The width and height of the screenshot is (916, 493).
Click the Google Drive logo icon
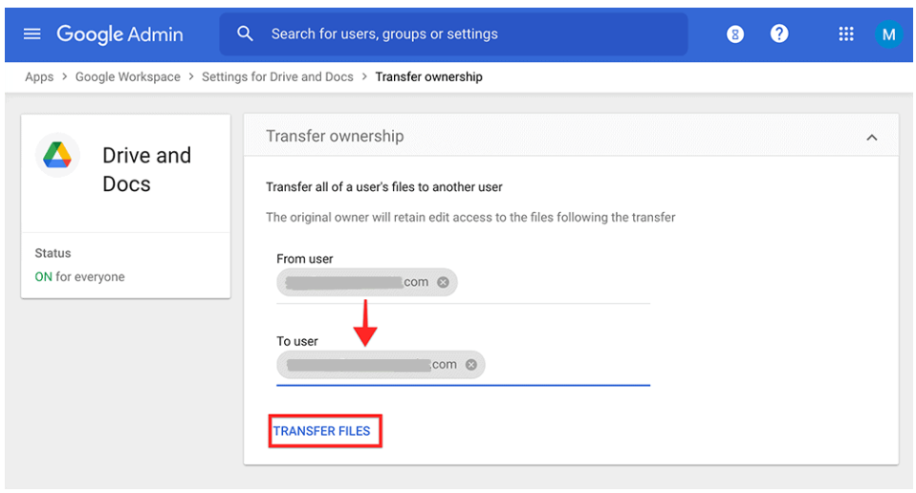(x=57, y=155)
